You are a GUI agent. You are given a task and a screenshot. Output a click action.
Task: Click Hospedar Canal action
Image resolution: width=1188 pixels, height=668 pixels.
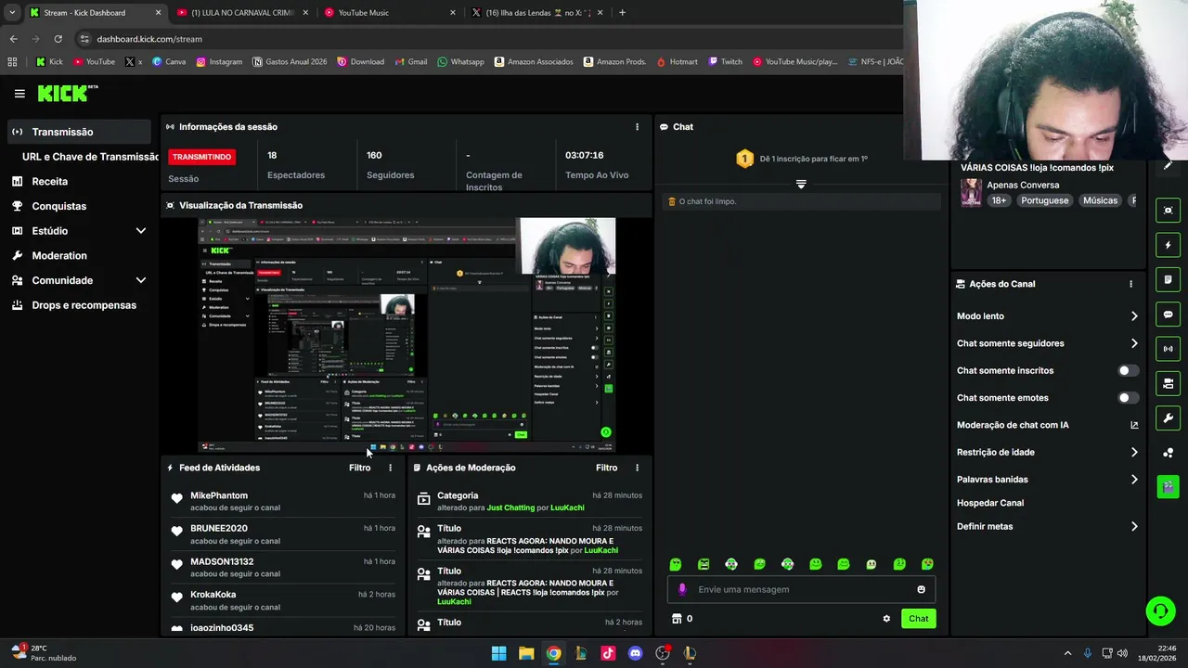[990, 503]
